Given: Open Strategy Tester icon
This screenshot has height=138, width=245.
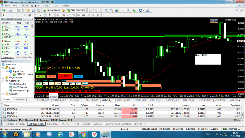Looking at the screenshot, I should point(38,10).
